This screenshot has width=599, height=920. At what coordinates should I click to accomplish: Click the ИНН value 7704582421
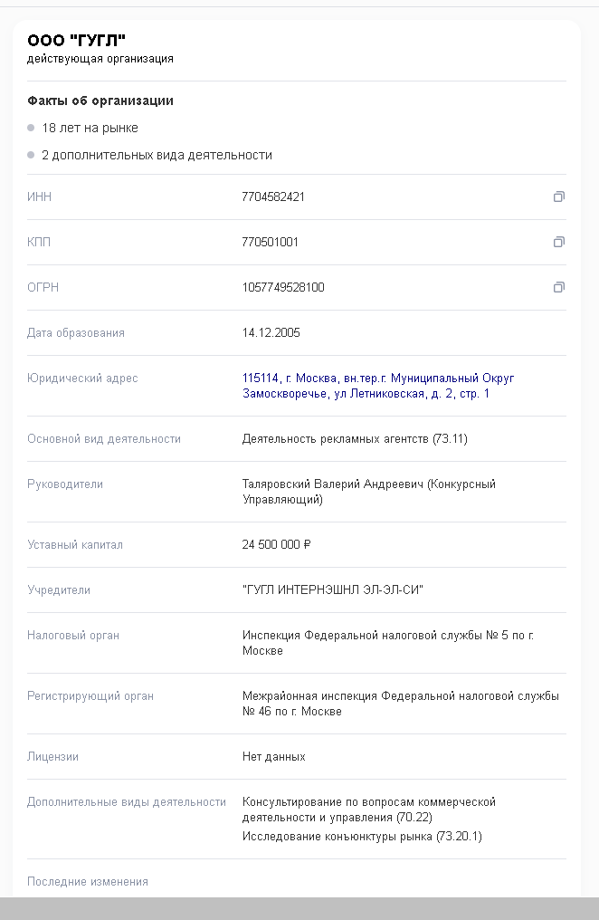(273, 196)
